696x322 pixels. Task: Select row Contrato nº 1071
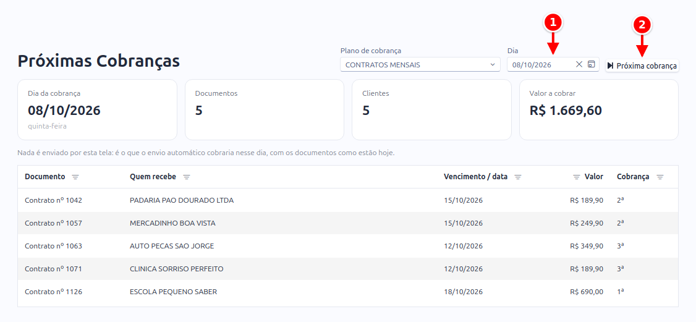348,269
